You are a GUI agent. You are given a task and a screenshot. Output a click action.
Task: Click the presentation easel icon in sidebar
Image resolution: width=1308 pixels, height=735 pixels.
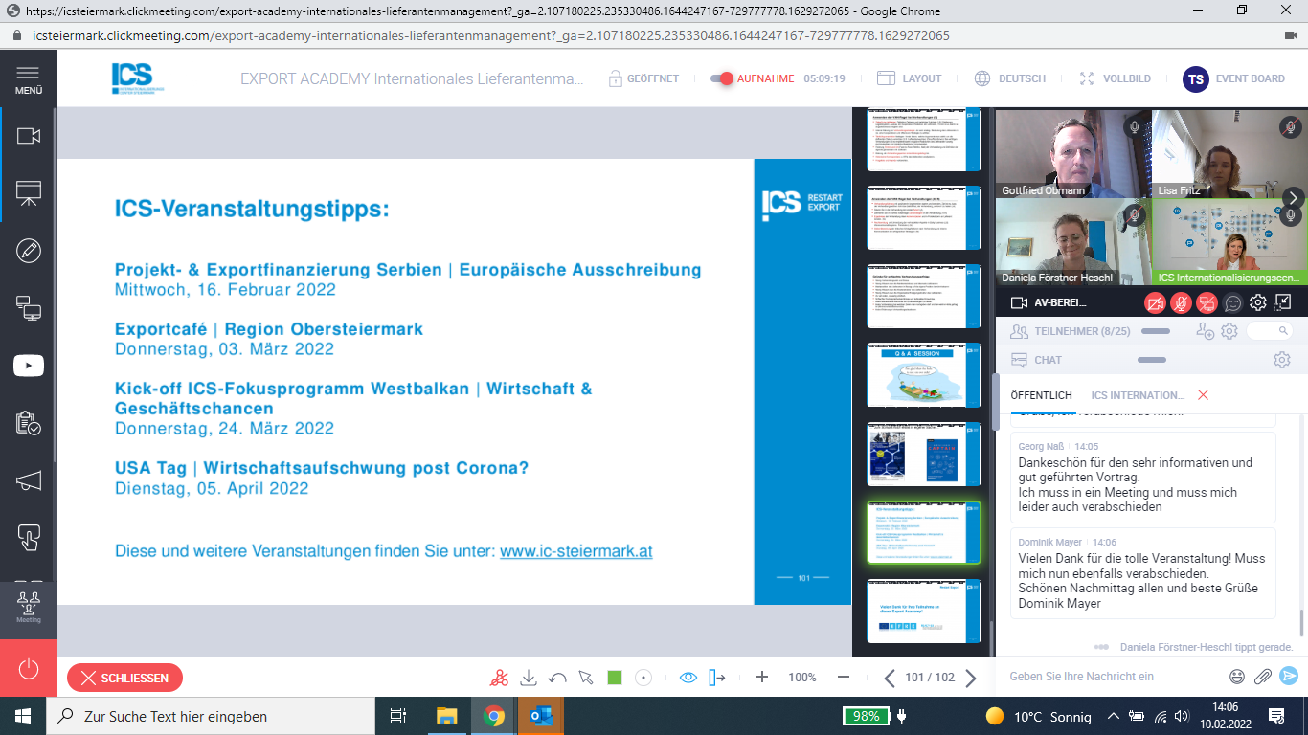coord(28,193)
